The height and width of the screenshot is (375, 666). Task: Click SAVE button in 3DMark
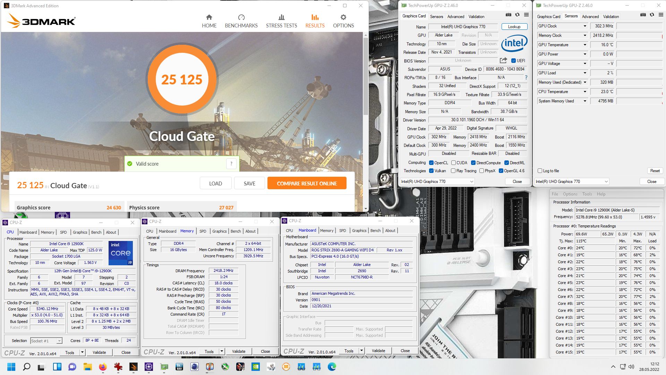249,183
